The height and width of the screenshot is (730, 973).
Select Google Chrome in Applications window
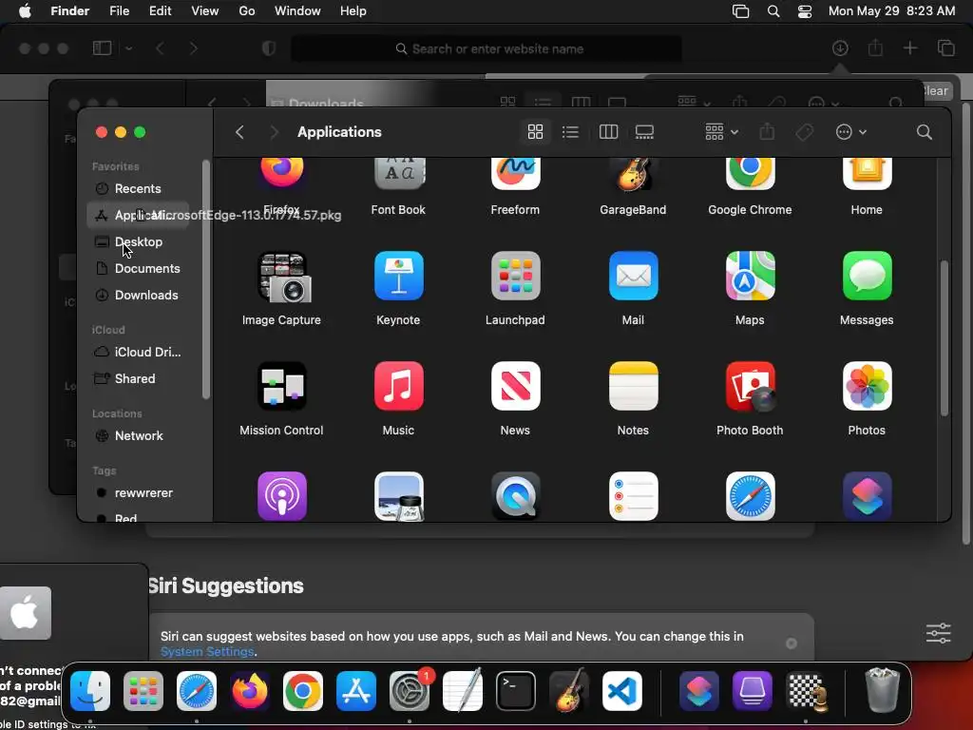750,173
